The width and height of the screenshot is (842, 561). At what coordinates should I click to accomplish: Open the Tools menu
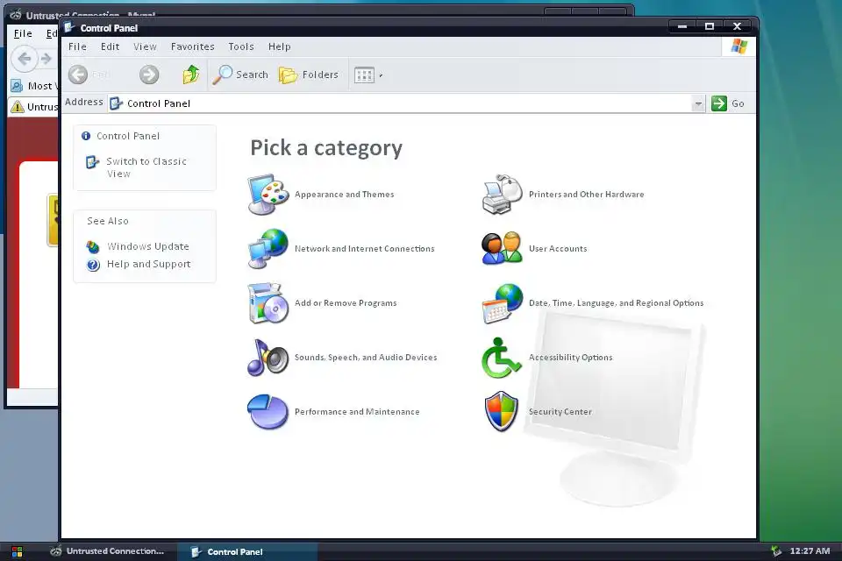click(x=241, y=46)
